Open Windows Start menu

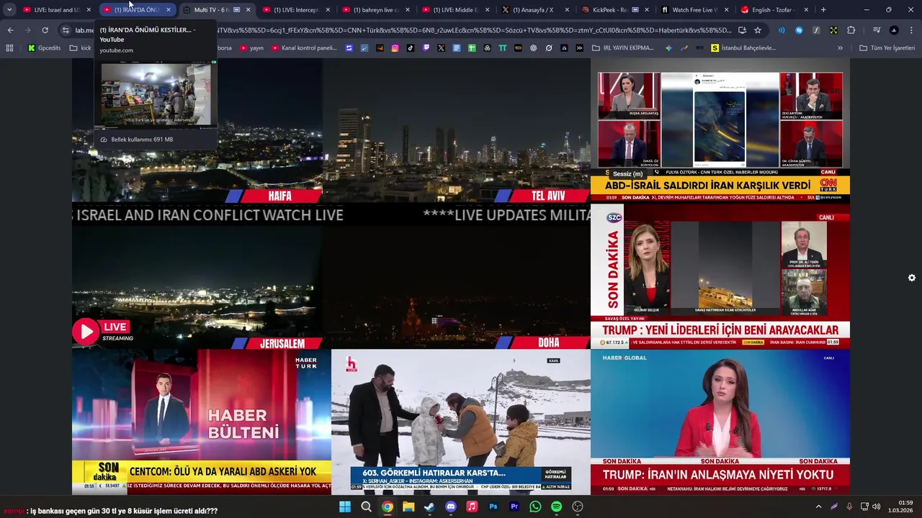coord(345,506)
